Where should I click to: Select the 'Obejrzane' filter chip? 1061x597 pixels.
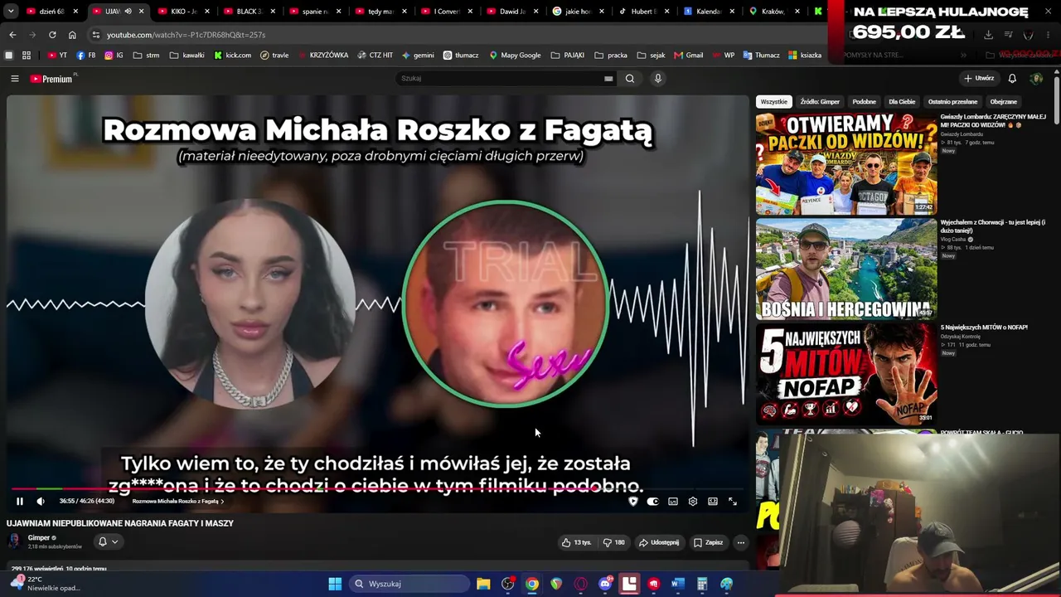click(1003, 102)
